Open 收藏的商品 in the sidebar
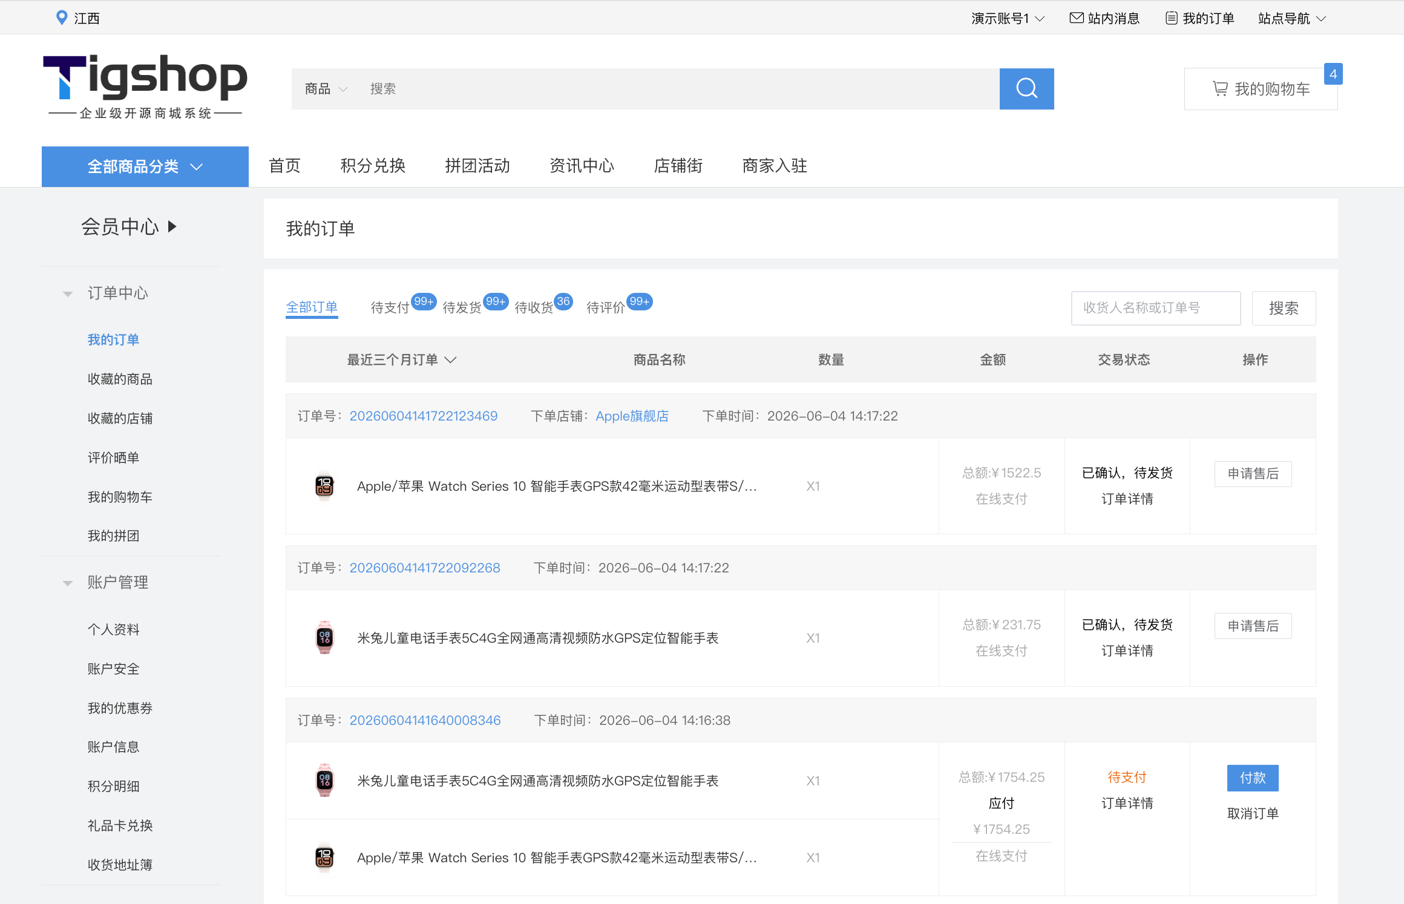Viewport: 1404px width, 904px height. pos(120,379)
